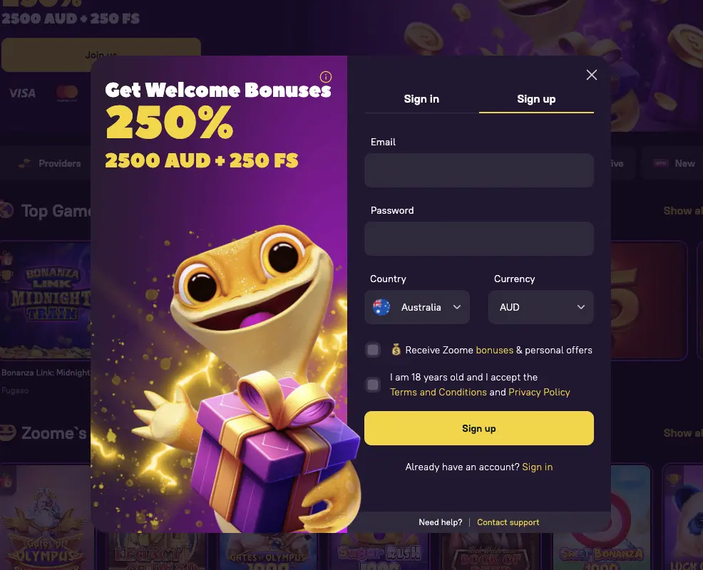
Task: Open the Country dropdown showing Australia
Action: coord(417,307)
